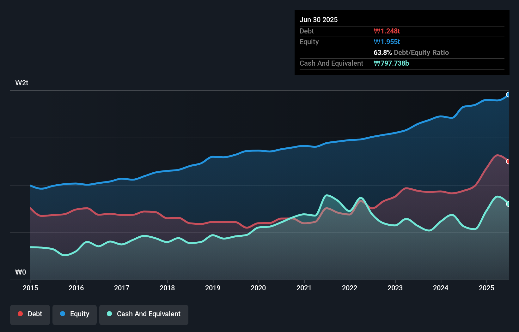Click the teal Cash And Equivalent legend dot
This screenshot has height=332, width=519.
(x=109, y=314)
